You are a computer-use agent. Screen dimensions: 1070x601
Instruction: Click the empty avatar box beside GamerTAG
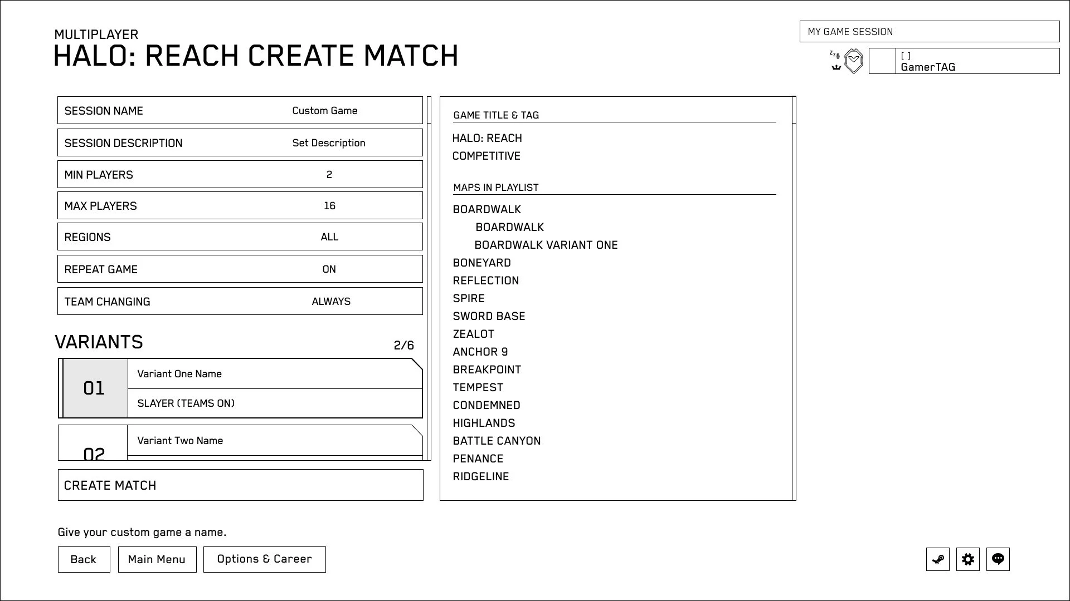[x=882, y=61]
